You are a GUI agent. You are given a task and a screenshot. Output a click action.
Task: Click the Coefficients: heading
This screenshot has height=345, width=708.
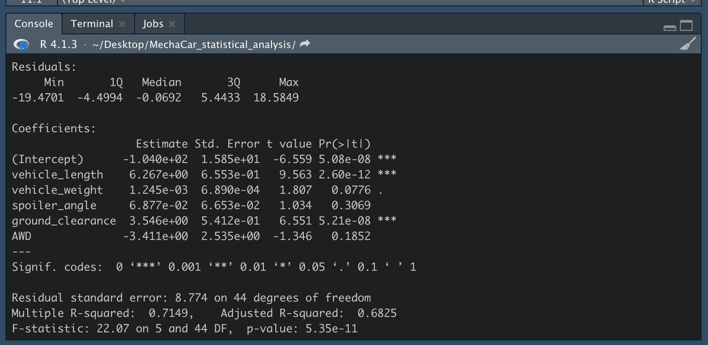point(54,129)
